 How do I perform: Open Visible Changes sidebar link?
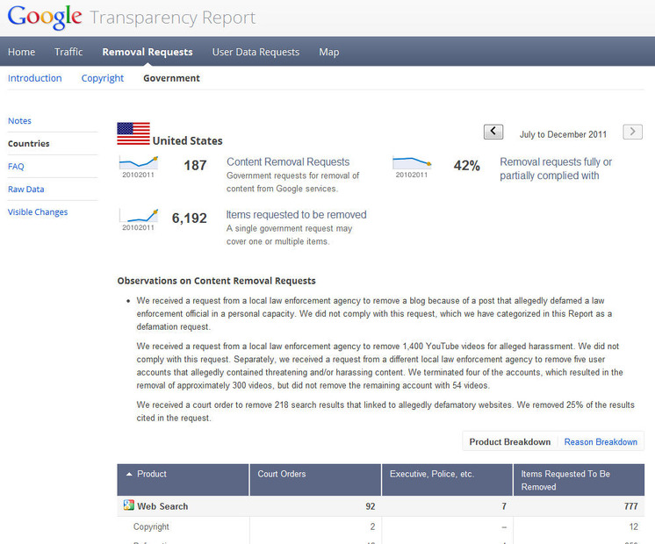[x=38, y=212]
